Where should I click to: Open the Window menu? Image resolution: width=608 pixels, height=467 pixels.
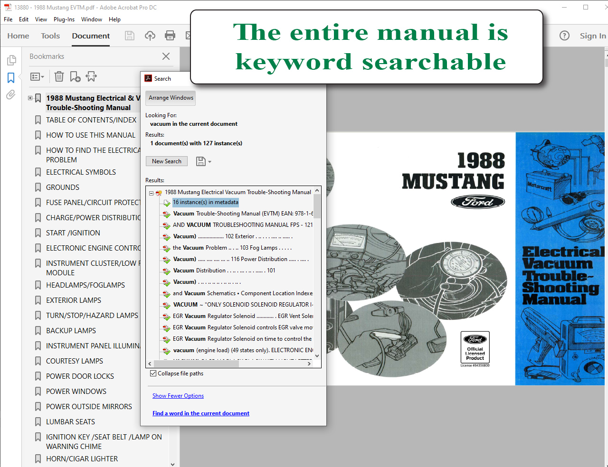pyautogui.click(x=92, y=19)
